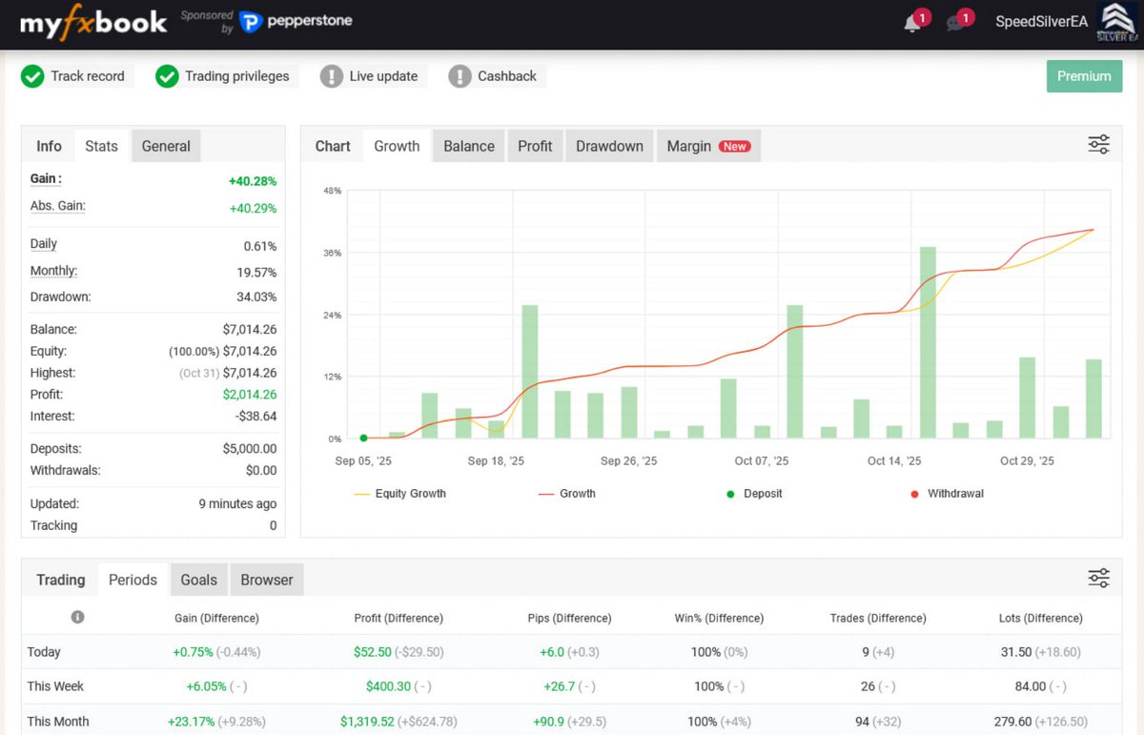The height and width of the screenshot is (735, 1144).
Task: Click the green Deposit marker on the chart
Action: click(x=363, y=439)
